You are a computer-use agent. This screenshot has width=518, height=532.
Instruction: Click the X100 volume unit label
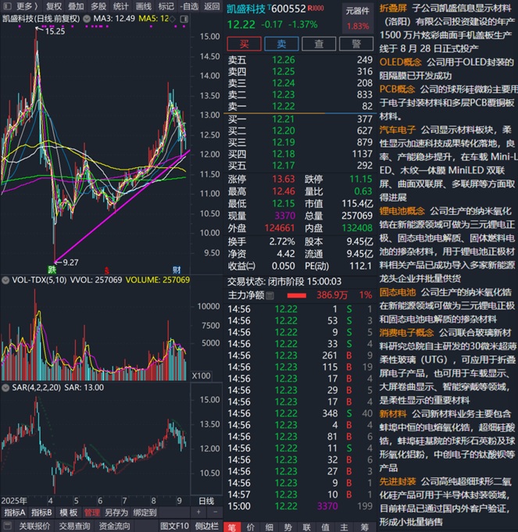[x=201, y=376]
